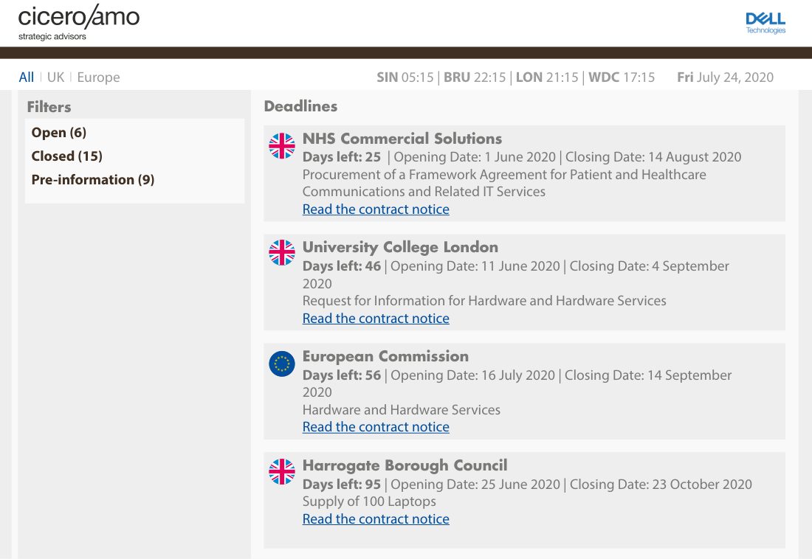Click the Harrogate Borough Council heading

[x=405, y=465]
